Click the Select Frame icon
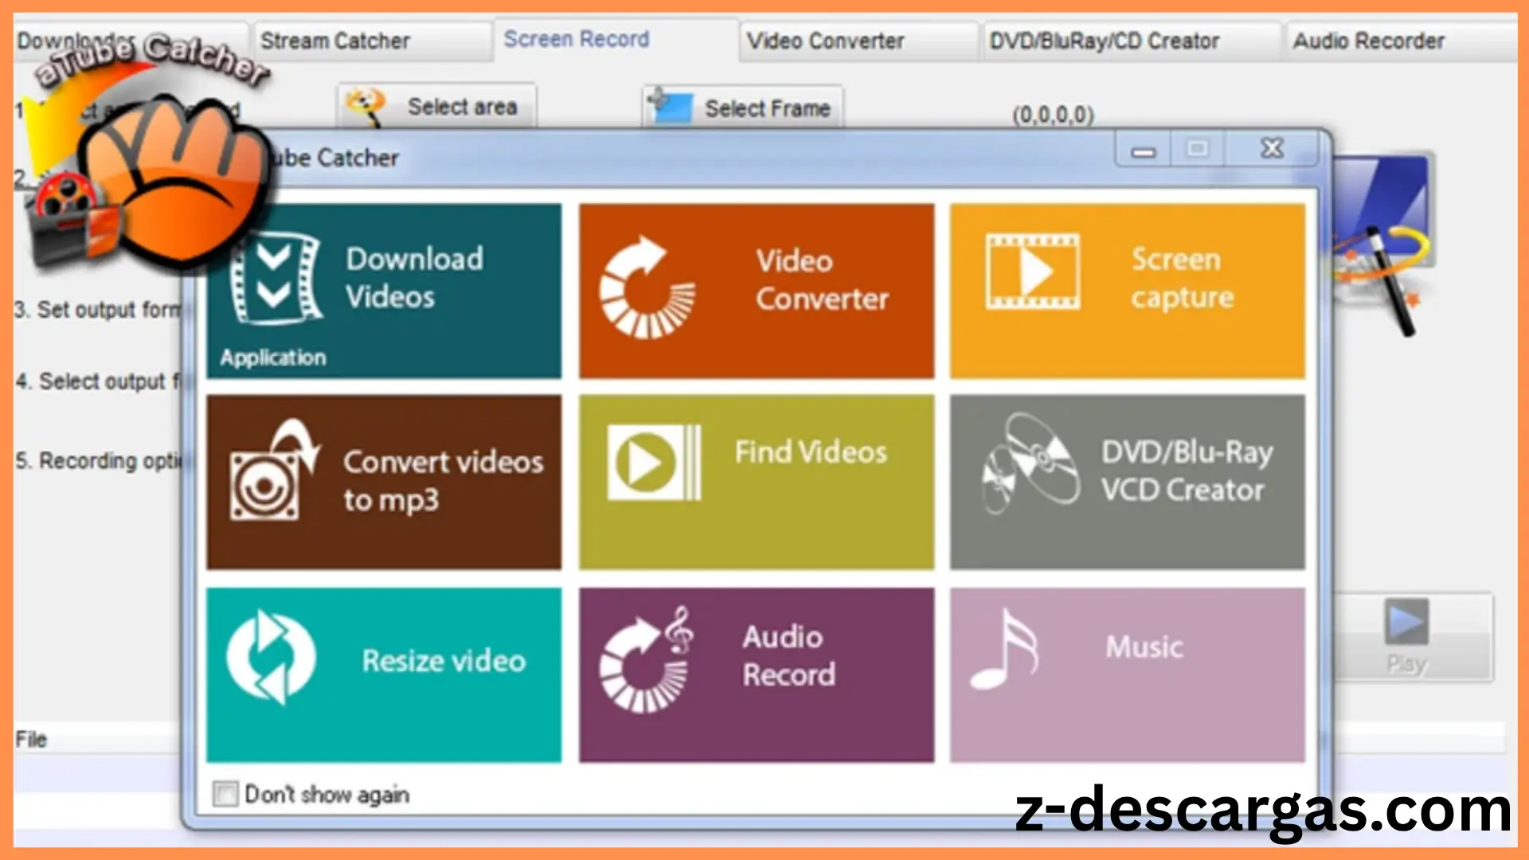The width and height of the screenshot is (1529, 860). pyautogui.click(x=671, y=107)
